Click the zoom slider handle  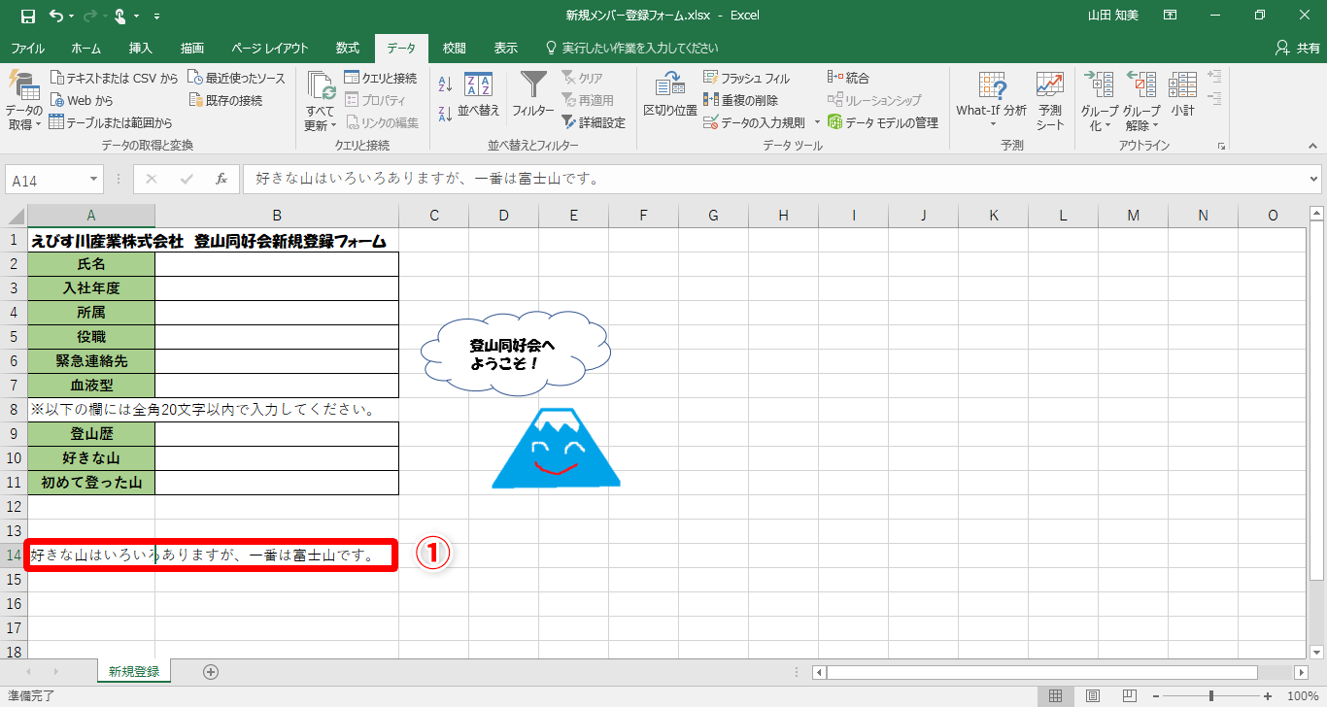point(1210,696)
